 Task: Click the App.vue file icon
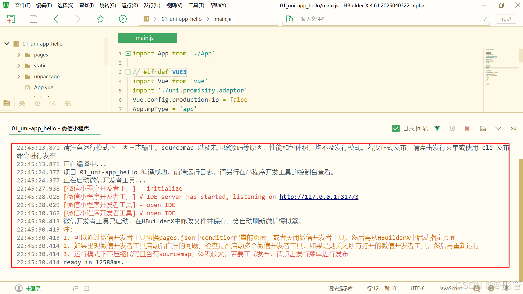(x=28, y=88)
